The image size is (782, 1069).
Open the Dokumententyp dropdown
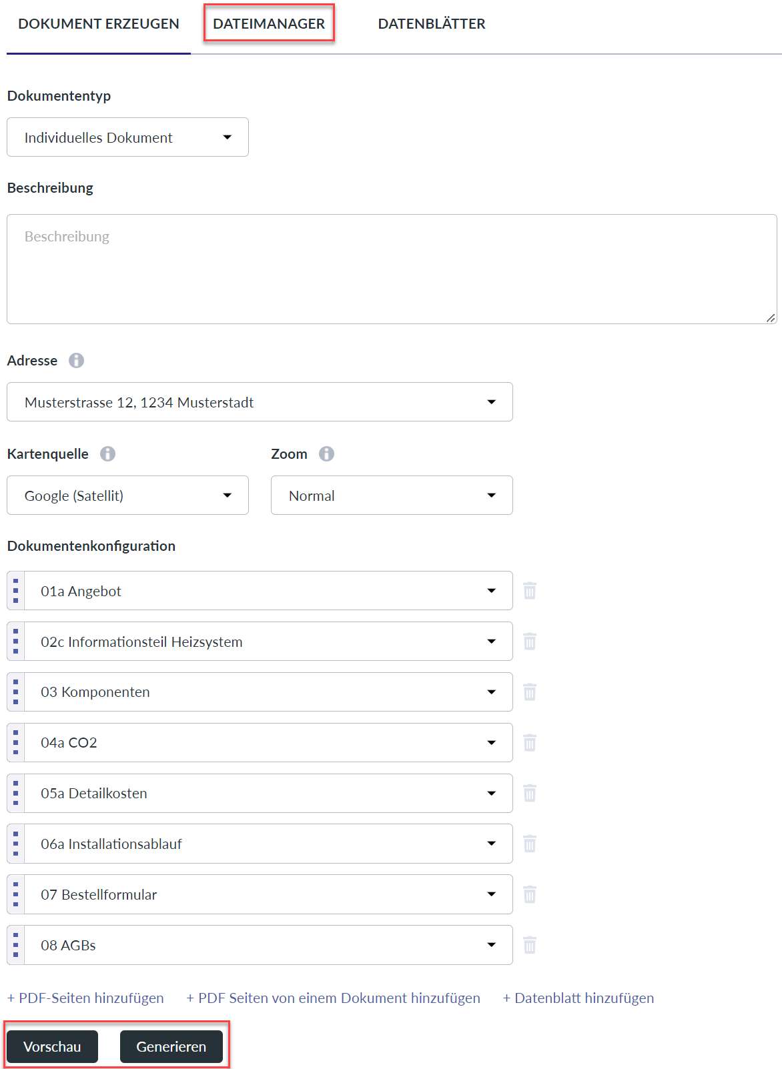tap(127, 137)
